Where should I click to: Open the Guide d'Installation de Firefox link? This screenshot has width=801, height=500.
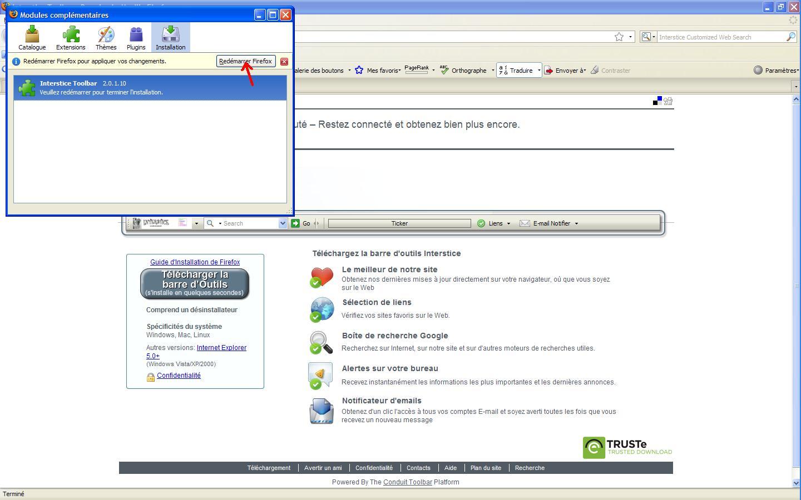tap(195, 262)
